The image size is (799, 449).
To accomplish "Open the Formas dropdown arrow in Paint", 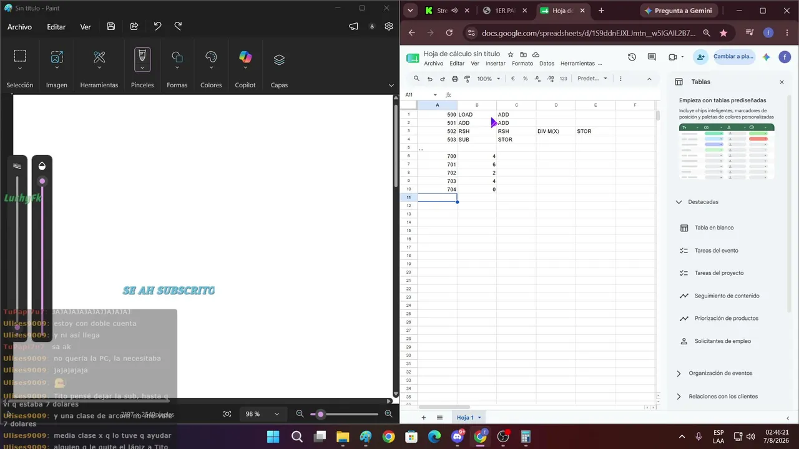I will click(x=177, y=68).
